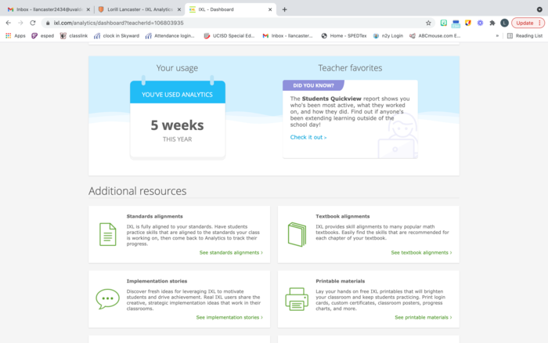548x343 pixels.
Task: Open 'See printable materials' link
Action: 423,317
